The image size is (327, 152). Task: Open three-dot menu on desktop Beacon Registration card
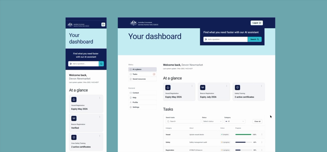(x=227, y=86)
